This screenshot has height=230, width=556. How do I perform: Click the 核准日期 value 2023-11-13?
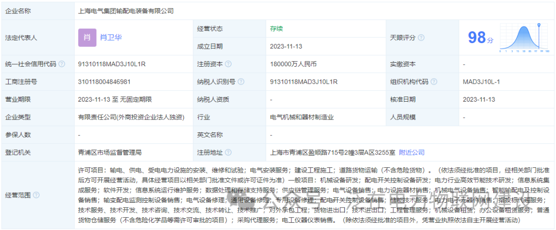coord(479,100)
